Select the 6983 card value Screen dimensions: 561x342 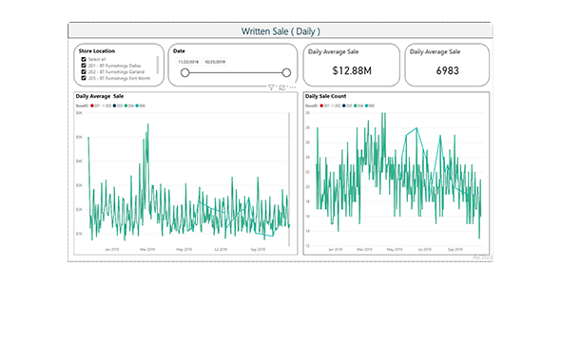(447, 70)
